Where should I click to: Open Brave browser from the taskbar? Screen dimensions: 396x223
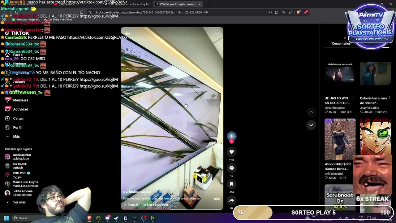[x=89, y=218]
